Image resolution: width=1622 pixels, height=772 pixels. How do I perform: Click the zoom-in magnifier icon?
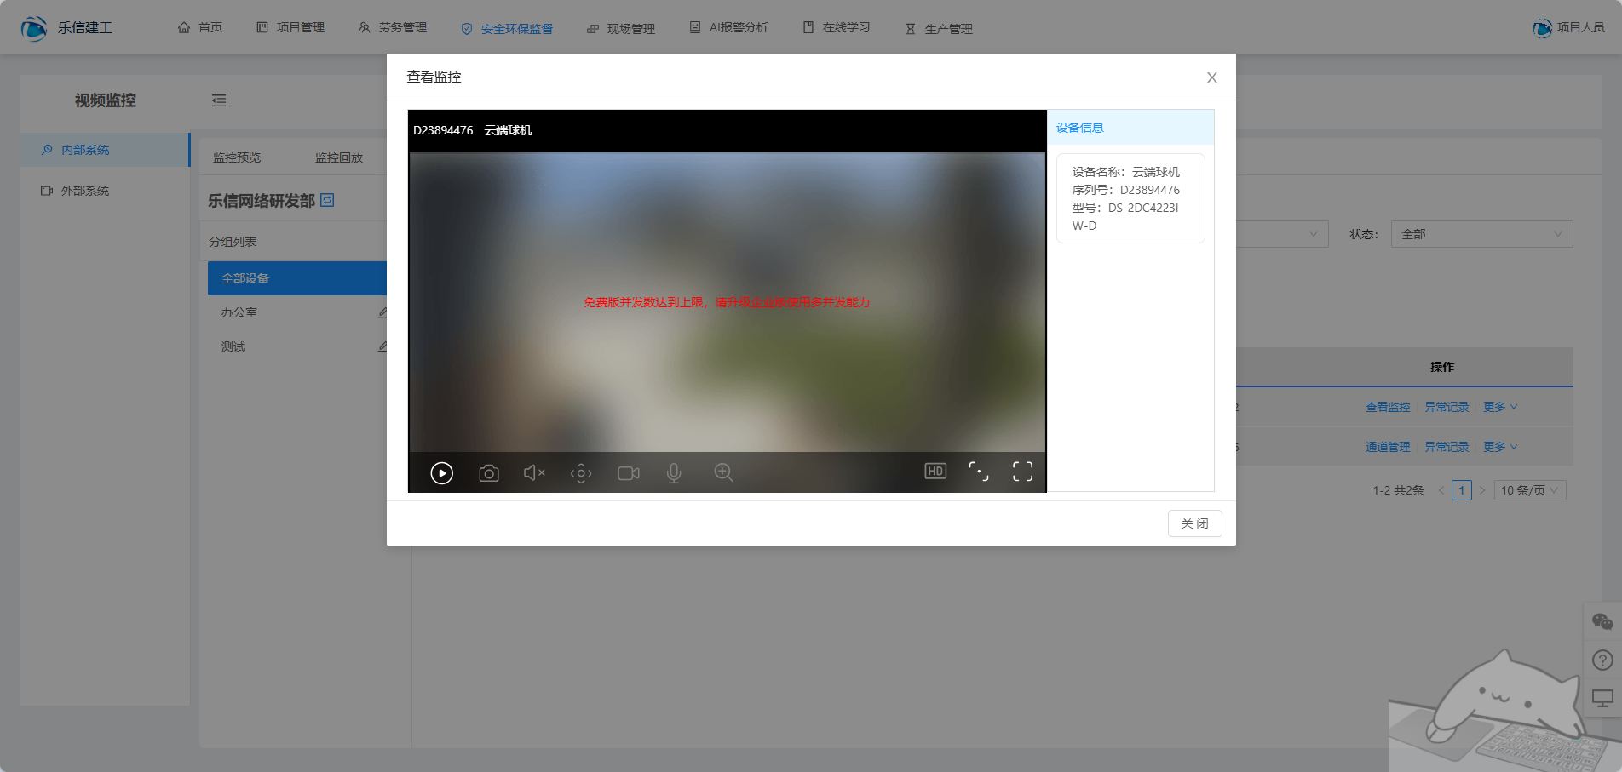[x=723, y=472]
